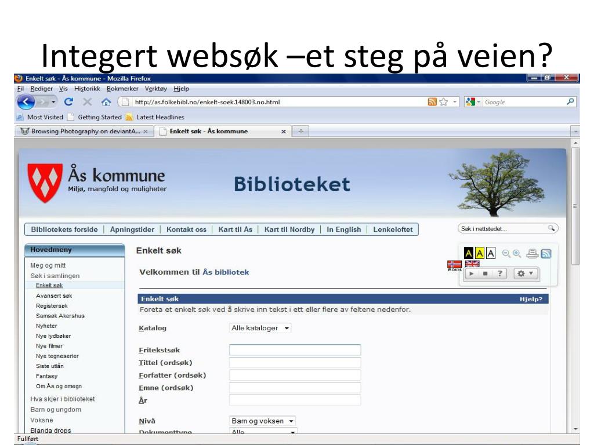Open the gear settings dropdown
The image size is (594, 445).
[526, 273]
